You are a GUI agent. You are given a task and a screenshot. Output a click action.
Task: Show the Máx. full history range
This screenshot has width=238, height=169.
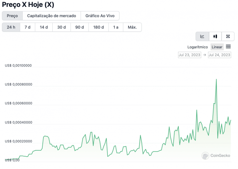click(x=132, y=27)
